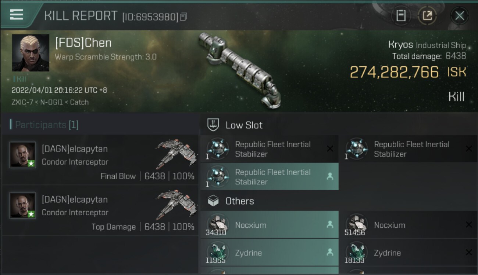This screenshot has width=478, height=275.
Task: Open the hamburger menu icon
Action: click(17, 15)
